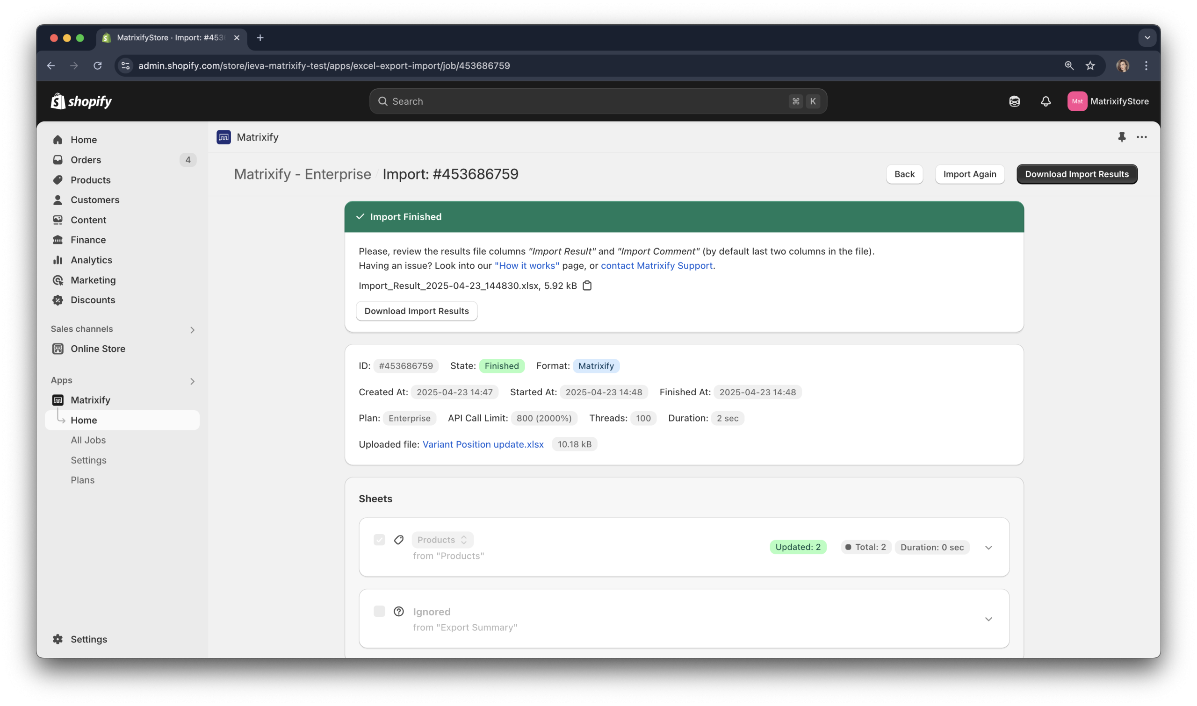Click the Matrixify app logo in header

[224, 137]
